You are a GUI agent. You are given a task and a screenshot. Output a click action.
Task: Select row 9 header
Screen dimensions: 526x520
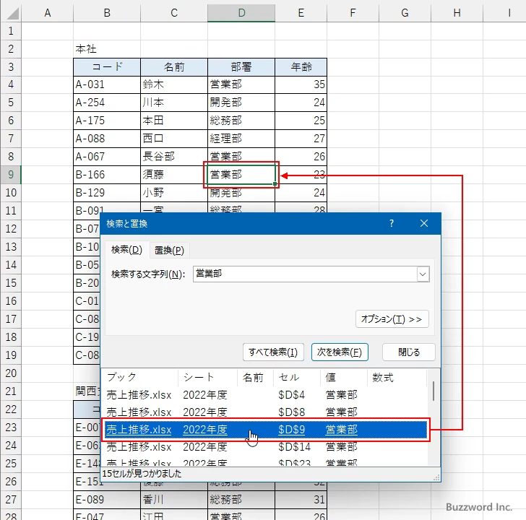(11, 175)
